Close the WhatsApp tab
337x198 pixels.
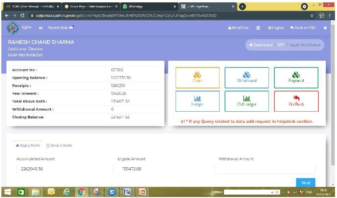point(175,7)
